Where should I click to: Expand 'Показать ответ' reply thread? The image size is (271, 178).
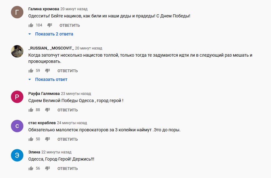pyautogui.click(x=48, y=80)
